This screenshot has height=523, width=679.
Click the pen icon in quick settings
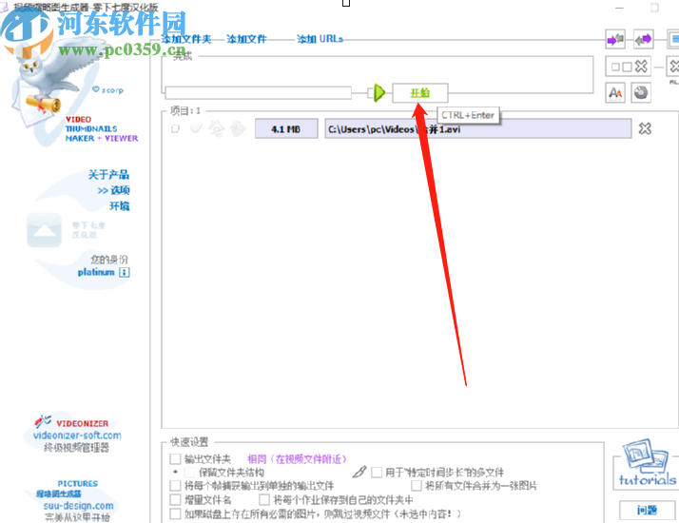[x=359, y=472]
